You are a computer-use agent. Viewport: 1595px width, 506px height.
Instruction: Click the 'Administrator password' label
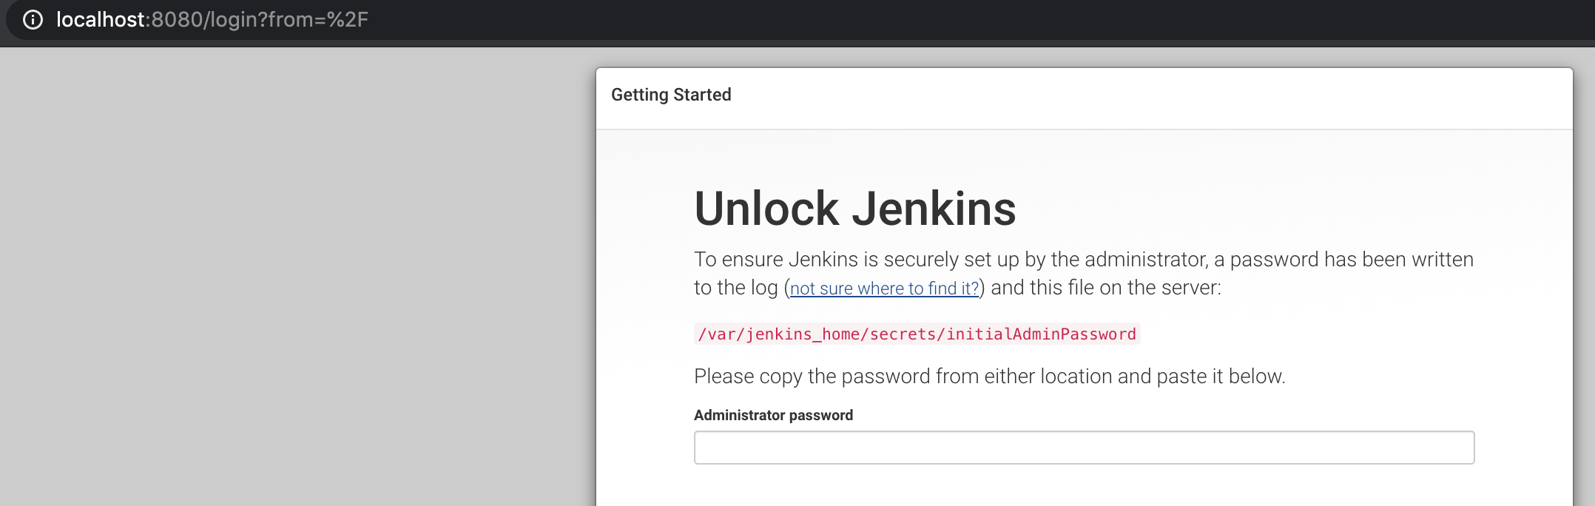pyautogui.click(x=772, y=415)
